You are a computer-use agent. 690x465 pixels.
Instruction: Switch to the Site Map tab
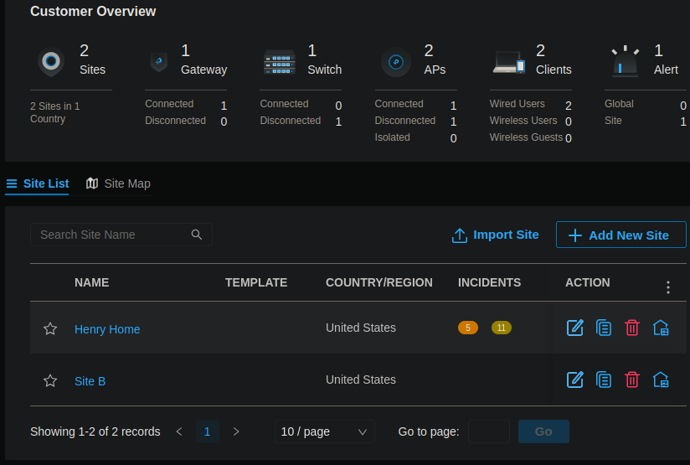point(118,183)
